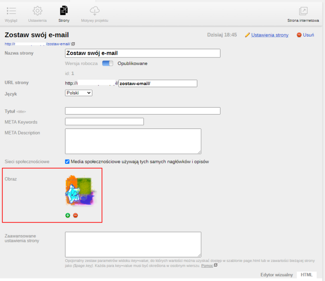Screen dimensions: 325x281
Task: Open the Pomoc help link
Action: pyautogui.click(x=207, y=265)
